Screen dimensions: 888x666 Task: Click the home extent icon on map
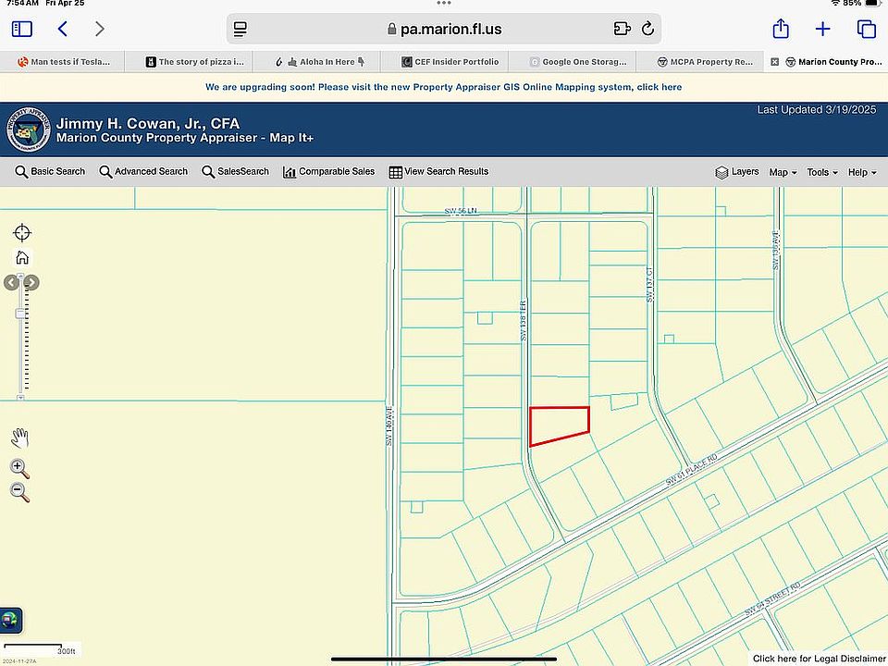click(x=22, y=258)
